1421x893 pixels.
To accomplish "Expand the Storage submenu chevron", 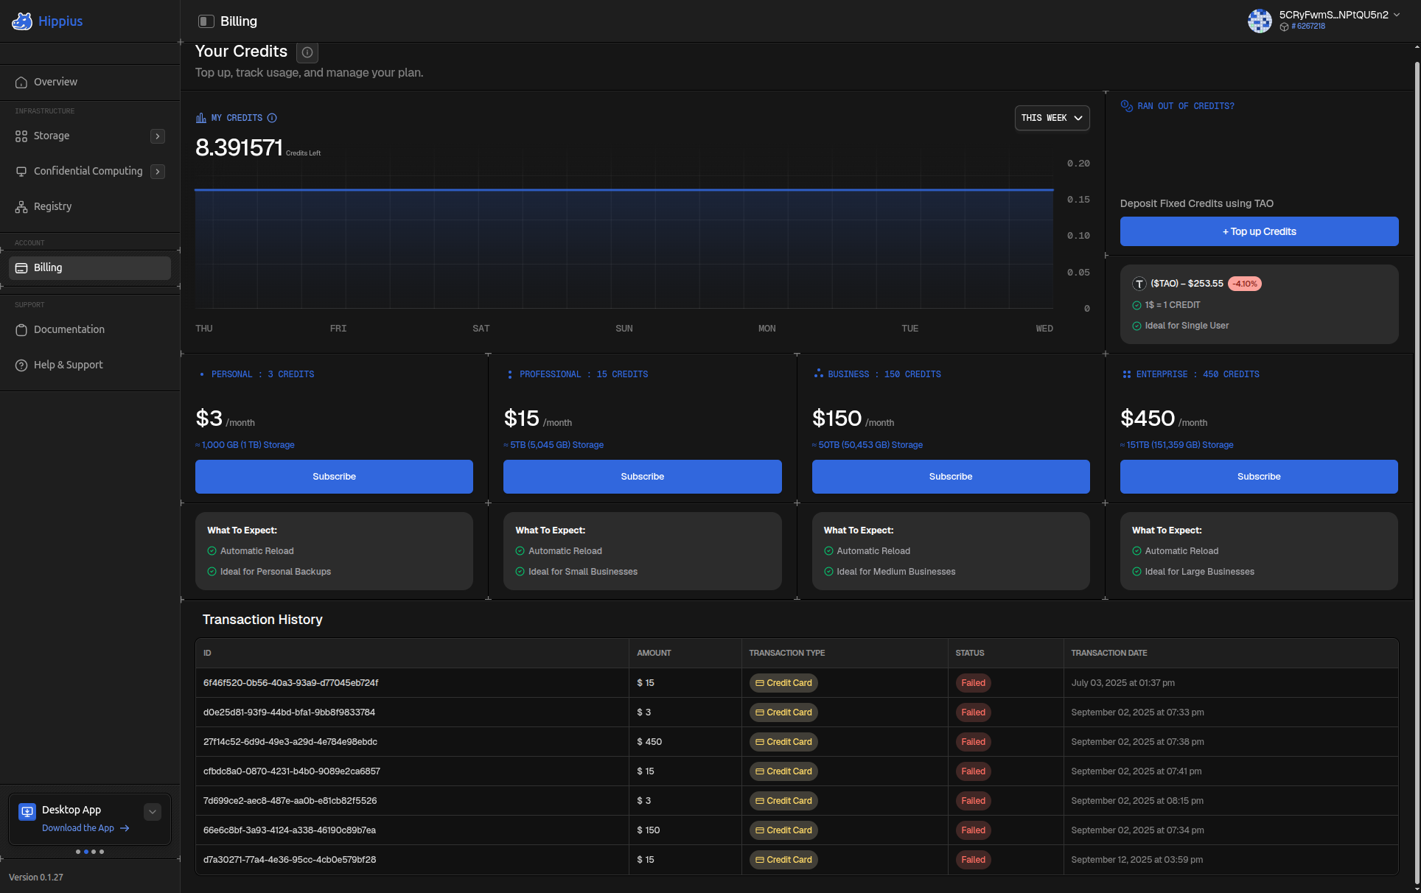I will (x=158, y=136).
